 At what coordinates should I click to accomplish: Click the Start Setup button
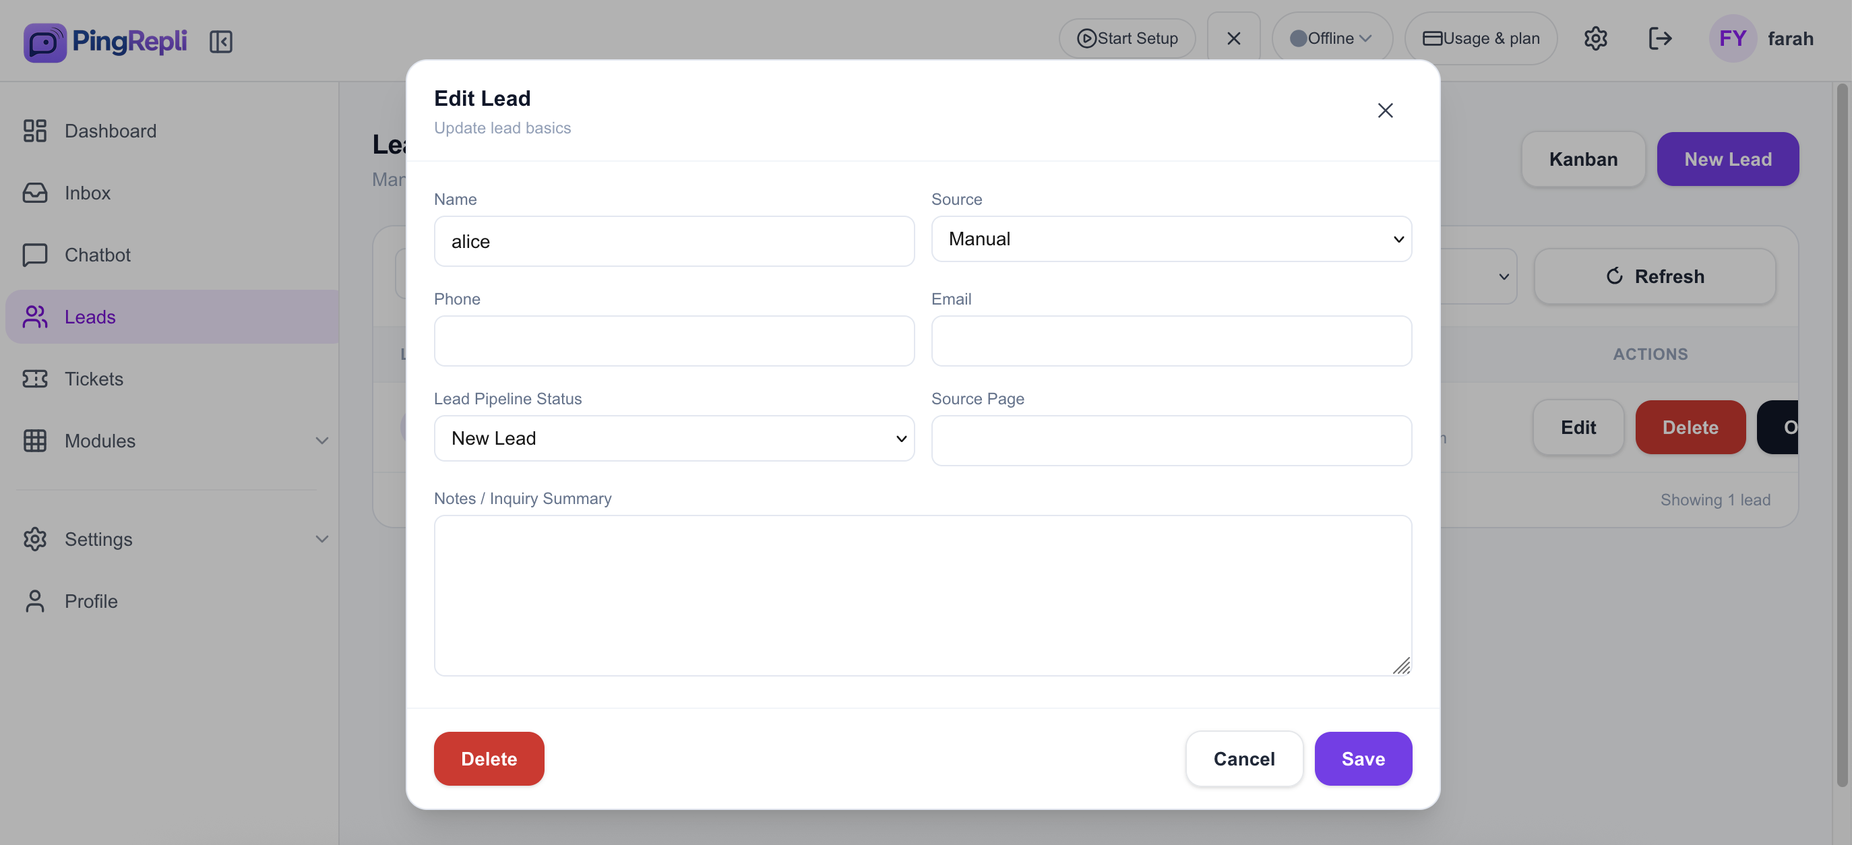pos(1127,38)
